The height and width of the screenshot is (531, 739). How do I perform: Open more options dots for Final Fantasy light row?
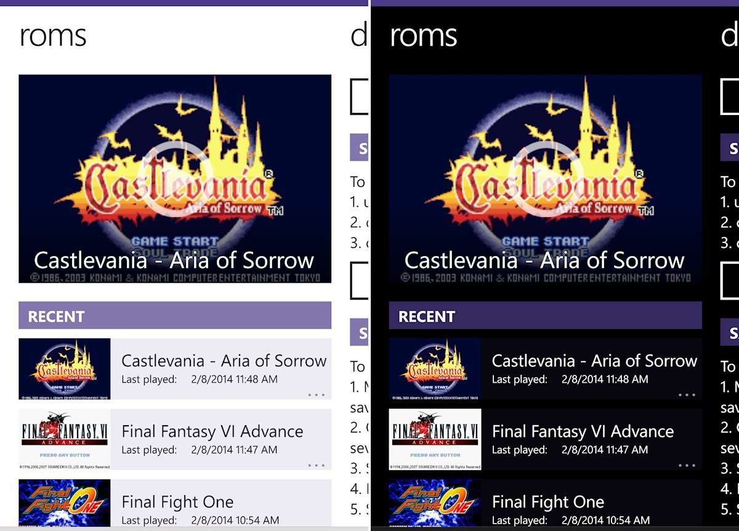pos(316,465)
